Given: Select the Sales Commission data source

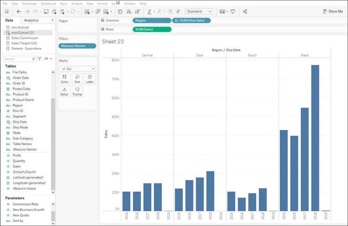Looking at the screenshot, I should (x=25, y=38).
